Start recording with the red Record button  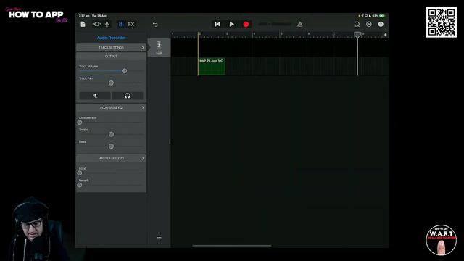point(246,24)
